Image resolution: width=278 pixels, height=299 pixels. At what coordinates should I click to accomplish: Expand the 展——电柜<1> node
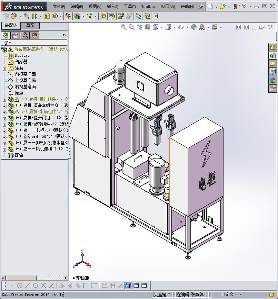click(4, 131)
